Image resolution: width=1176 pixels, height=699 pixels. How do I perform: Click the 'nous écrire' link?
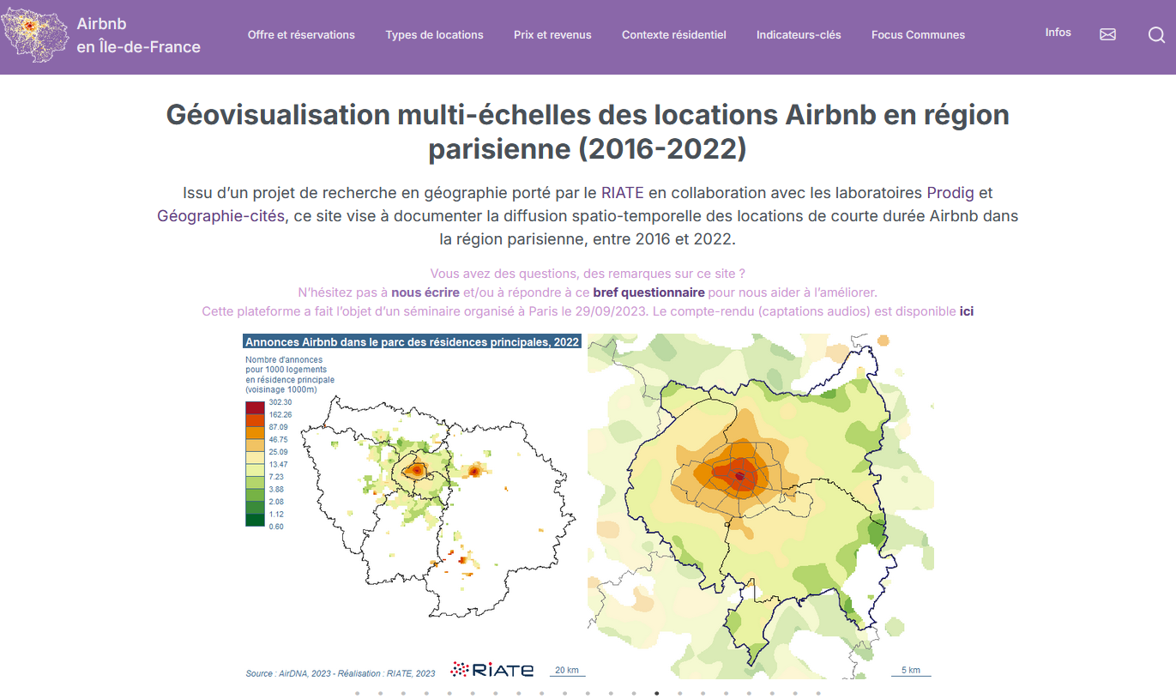(425, 292)
